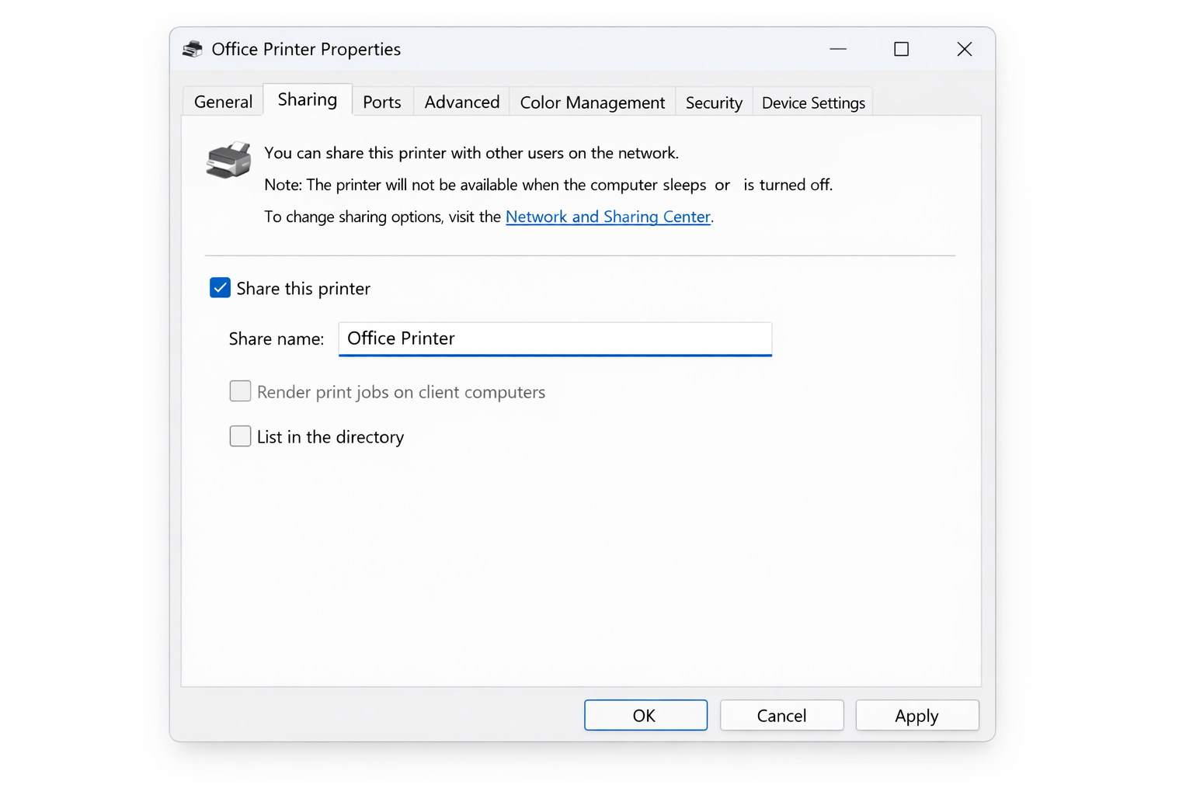Switch to the Advanced tab

pyautogui.click(x=461, y=101)
